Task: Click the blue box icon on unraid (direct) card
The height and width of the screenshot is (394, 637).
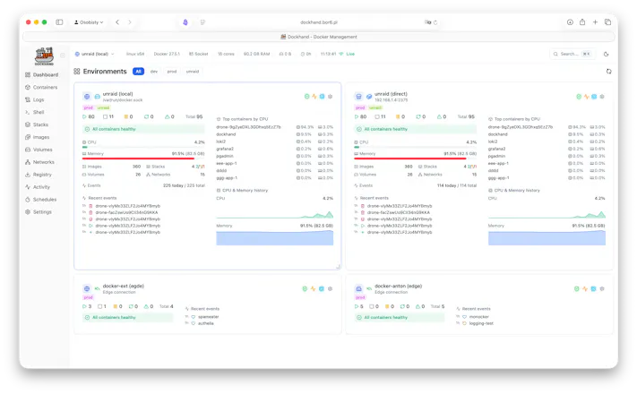Action: tap(594, 97)
